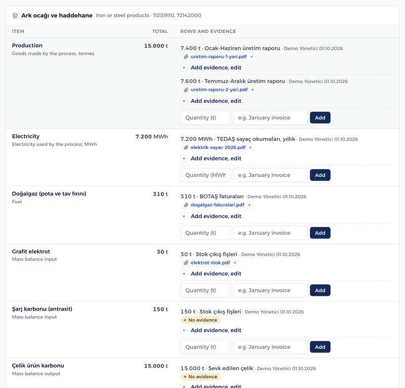Viewport: 405px width, 388px height.
Task: Click No evidence badge under Şarj karbonu
Action: 200,320
